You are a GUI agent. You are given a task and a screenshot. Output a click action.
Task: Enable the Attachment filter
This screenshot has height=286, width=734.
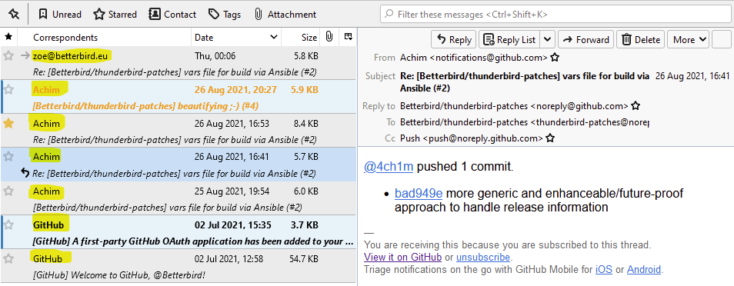click(x=285, y=15)
